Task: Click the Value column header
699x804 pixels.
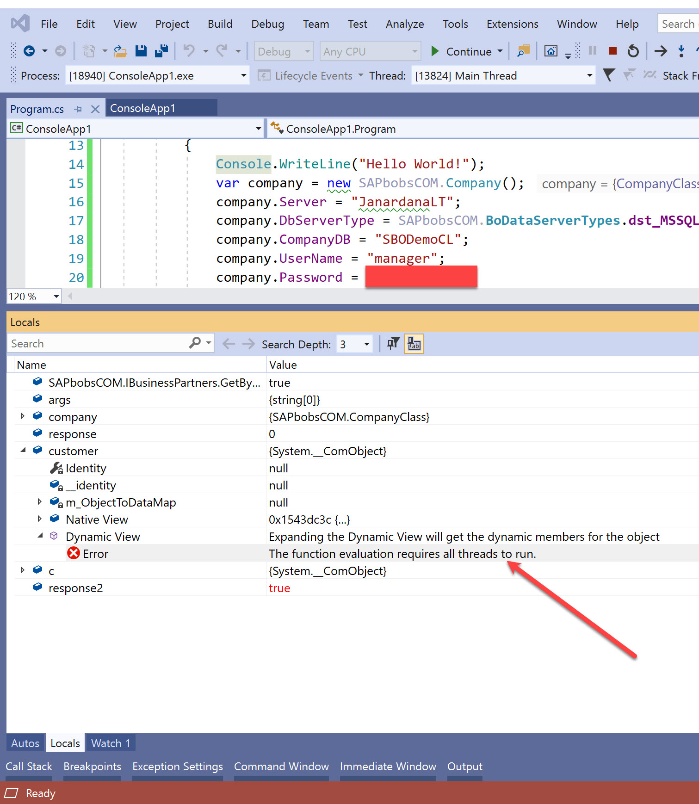Action: point(483,365)
